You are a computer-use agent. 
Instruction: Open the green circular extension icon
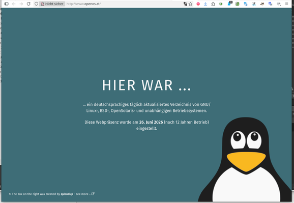coord(221,4)
